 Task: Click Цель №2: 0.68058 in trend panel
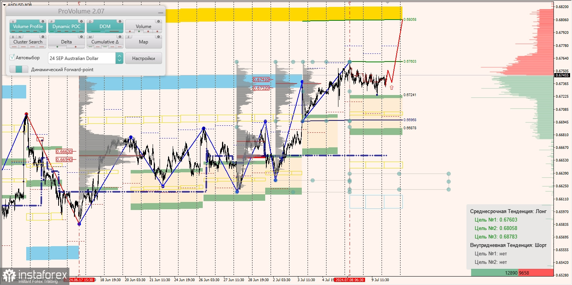496,228
